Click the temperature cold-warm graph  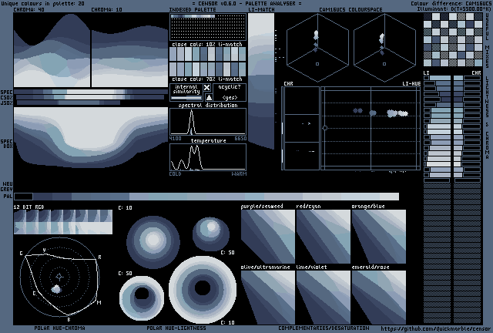(208, 157)
